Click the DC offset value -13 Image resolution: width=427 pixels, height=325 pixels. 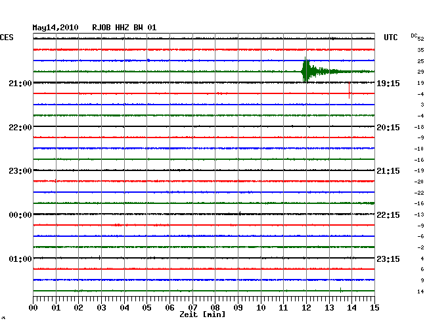pos(419,215)
